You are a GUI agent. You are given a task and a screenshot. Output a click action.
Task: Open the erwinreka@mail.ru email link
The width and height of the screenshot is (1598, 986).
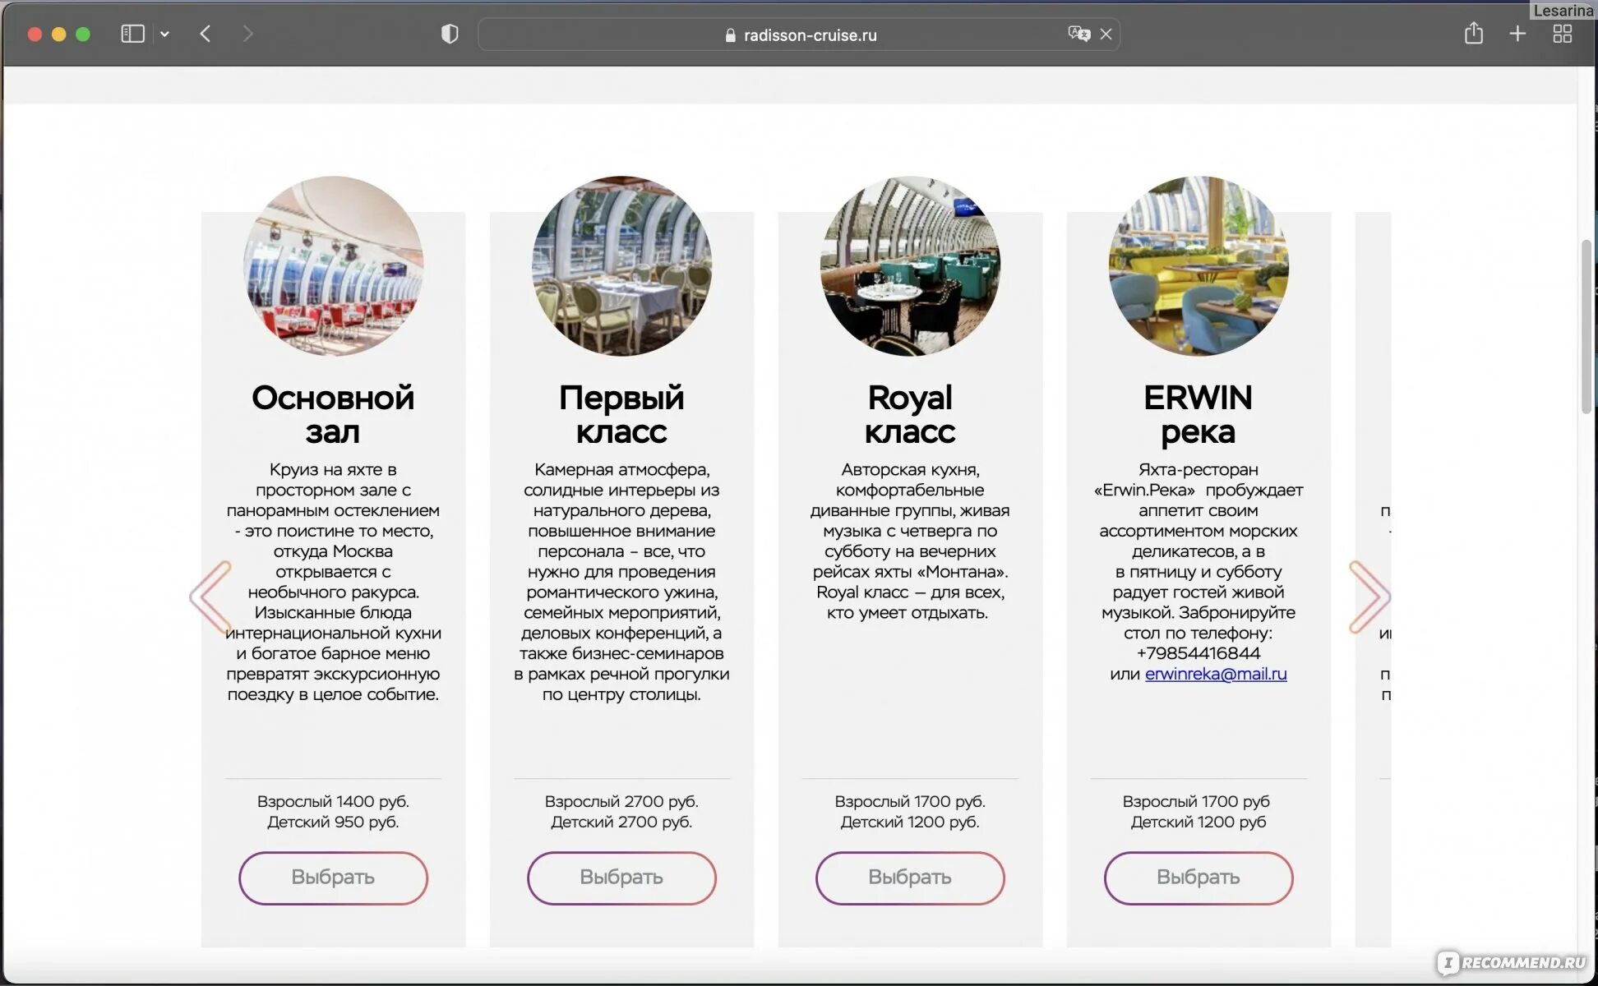1216,674
